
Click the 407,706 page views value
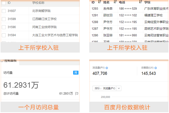[100, 73]
